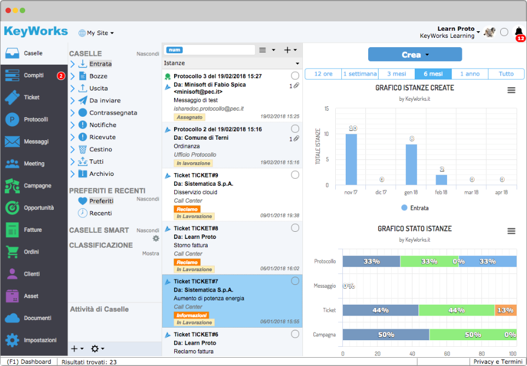Click the Crea button
This screenshot has width=527, height=366.
415,54
